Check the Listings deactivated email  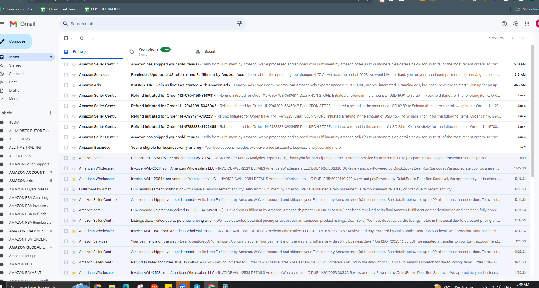[66, 221]
